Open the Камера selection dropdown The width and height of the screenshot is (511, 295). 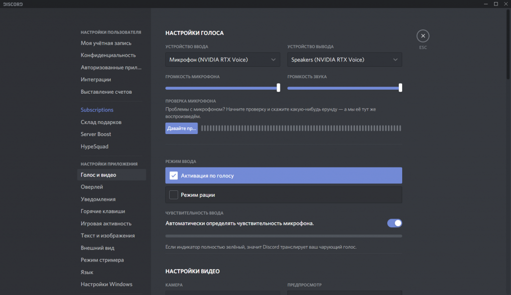pos(223,293)
